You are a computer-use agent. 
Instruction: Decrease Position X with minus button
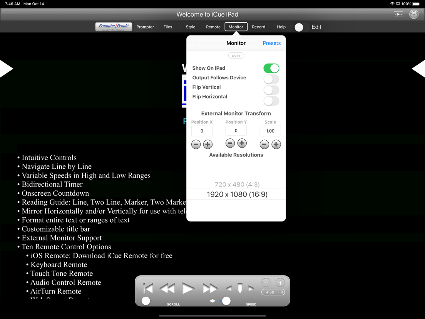point(196,144)
